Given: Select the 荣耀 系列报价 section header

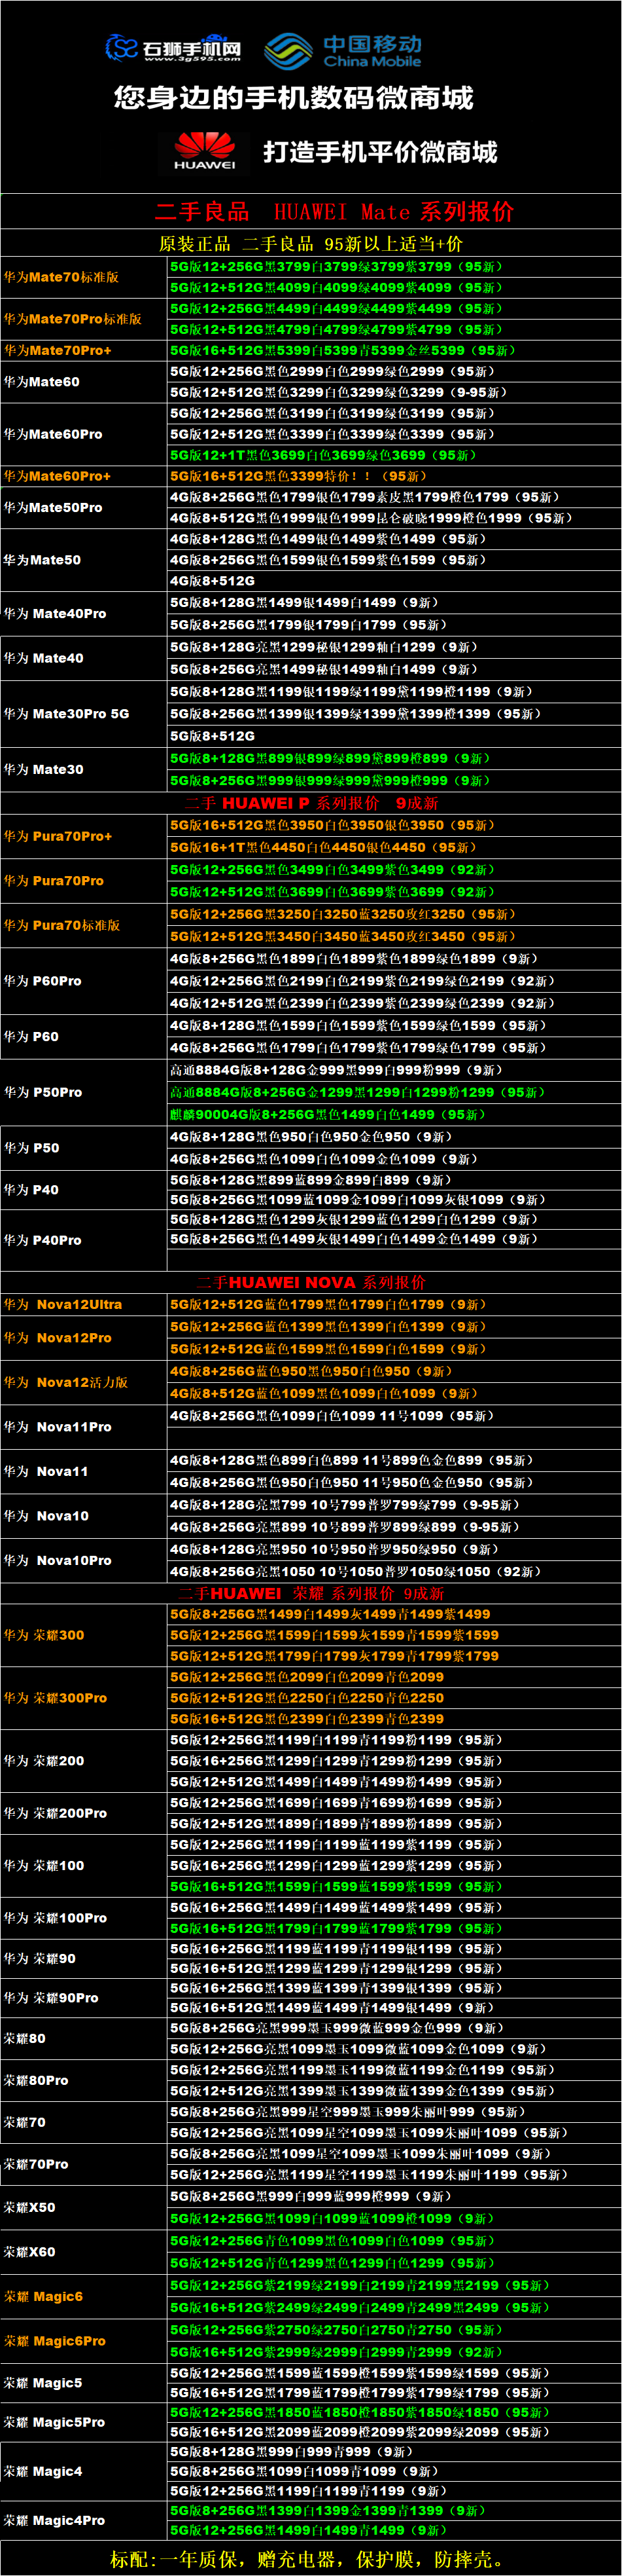Looking at the screenshot, I should (311, 1593).
